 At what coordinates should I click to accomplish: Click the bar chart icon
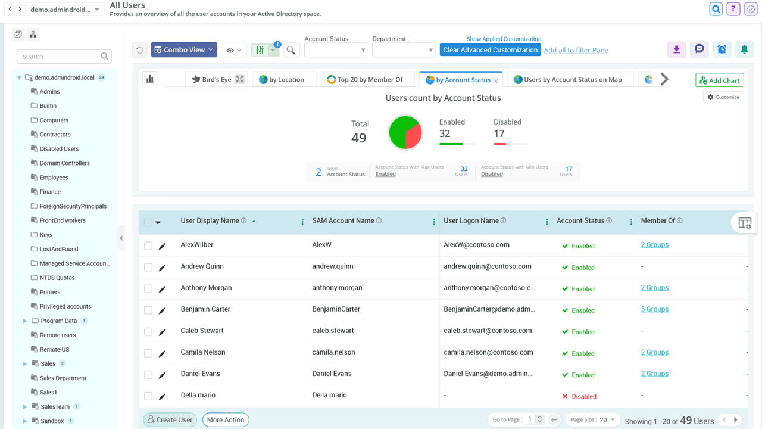coord(150,79)
